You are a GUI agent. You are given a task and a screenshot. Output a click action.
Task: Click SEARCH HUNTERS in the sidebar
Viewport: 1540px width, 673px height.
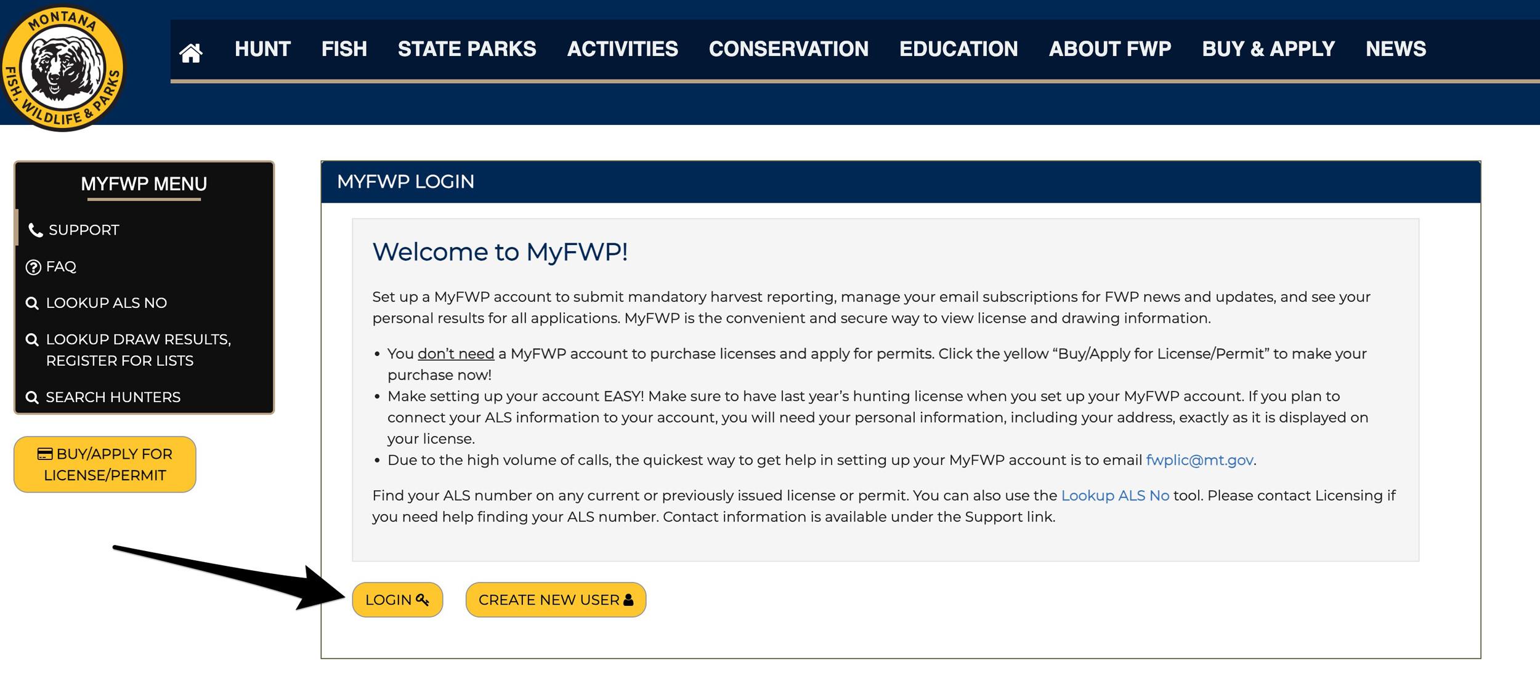111,397
